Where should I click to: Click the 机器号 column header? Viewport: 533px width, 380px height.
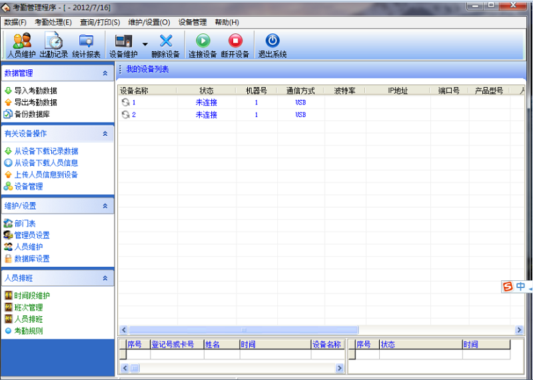pyautogui.click(x=257, y=91)
